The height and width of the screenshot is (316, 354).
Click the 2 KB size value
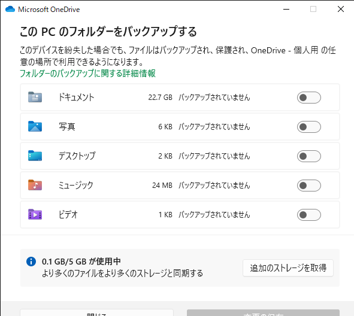point(165,156)
